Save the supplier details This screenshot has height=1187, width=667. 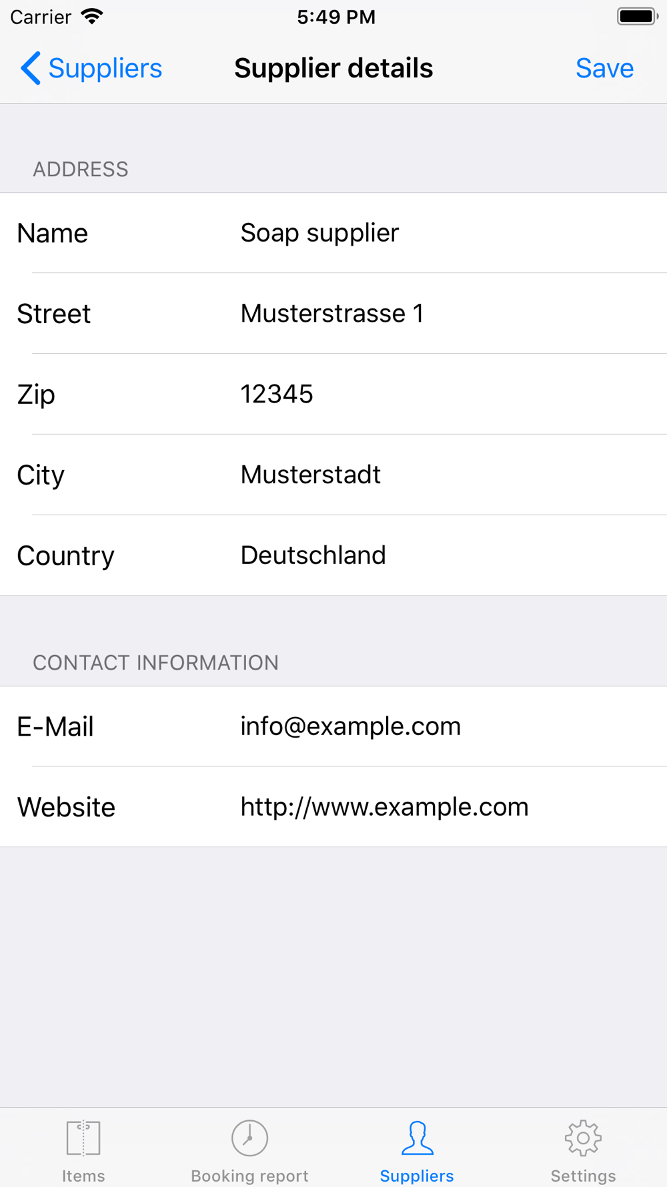604,68
